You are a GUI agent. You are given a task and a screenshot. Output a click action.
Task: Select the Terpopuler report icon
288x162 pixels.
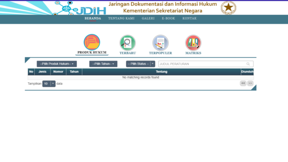pyautogui.click(x=161, y=43)
